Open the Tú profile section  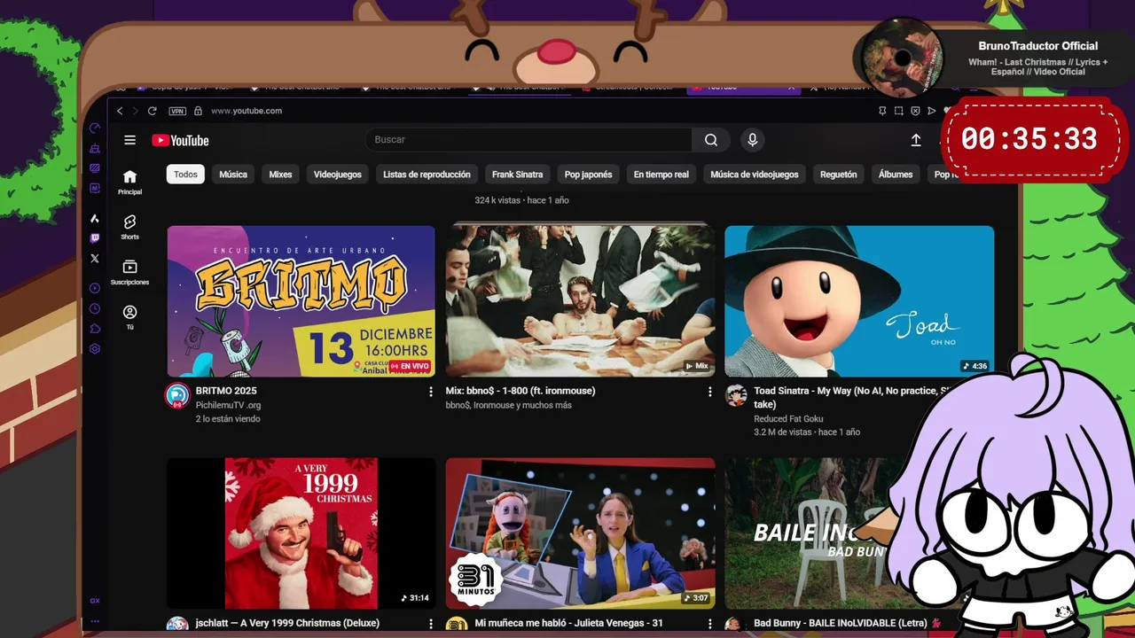click(x=129, y=316)
